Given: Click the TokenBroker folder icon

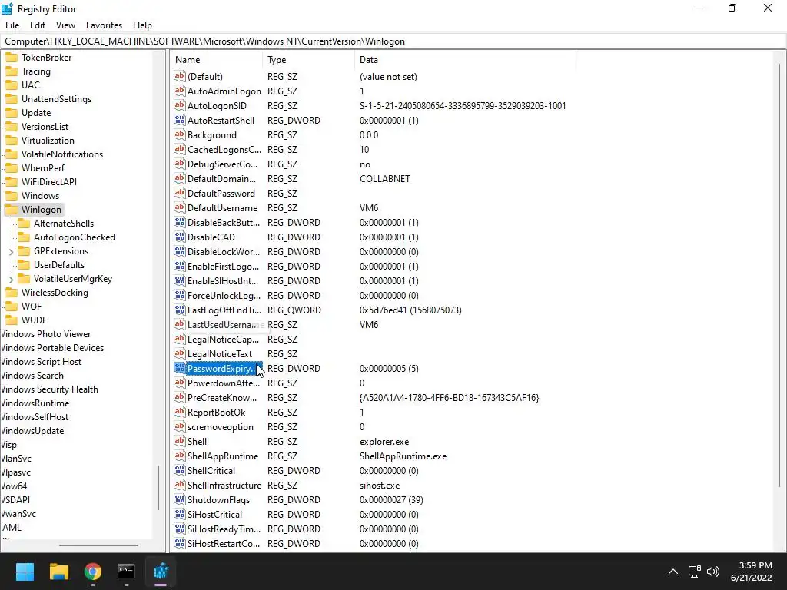Looking at the screenshot, I should tap(11, 58).
